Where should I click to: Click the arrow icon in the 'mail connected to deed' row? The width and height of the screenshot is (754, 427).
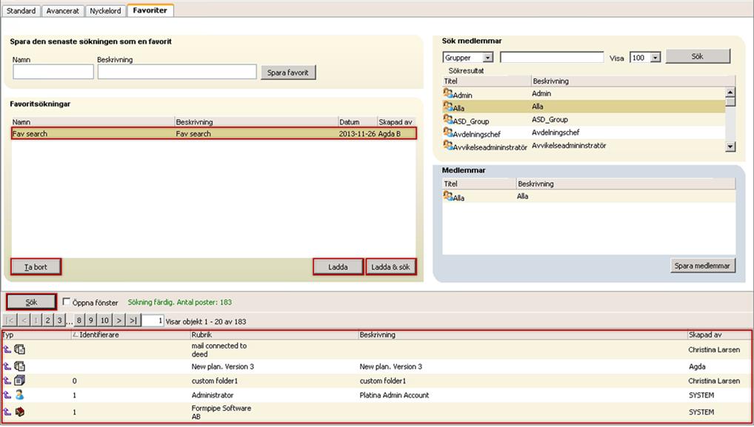pyautogui.click(x=7, y=350)
